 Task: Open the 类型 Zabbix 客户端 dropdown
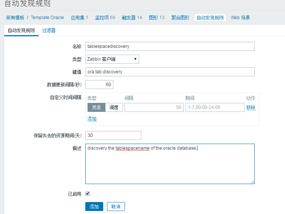[112, 59]
